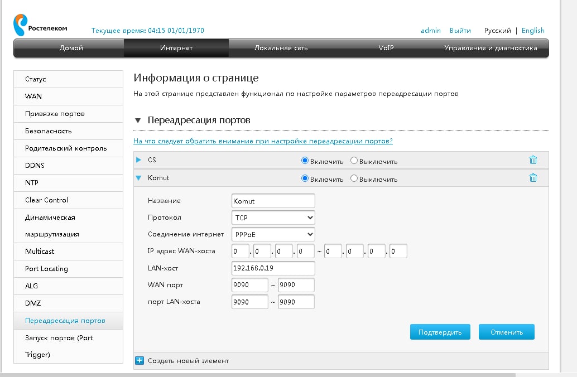Open the VoIP tab
The height and width of the screenshot is (377, 577).
click(386, 48)
